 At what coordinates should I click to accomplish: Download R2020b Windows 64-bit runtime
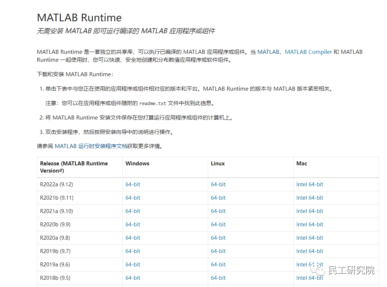tap(133, 225)
